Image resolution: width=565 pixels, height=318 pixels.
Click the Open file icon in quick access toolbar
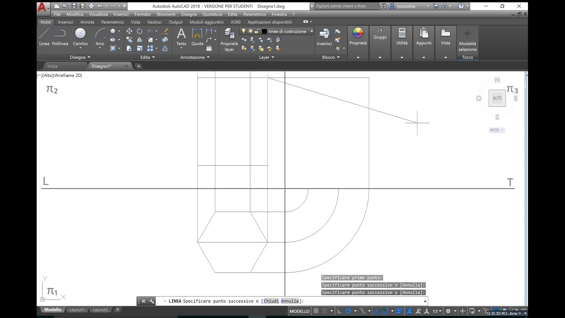pos(65,6)
